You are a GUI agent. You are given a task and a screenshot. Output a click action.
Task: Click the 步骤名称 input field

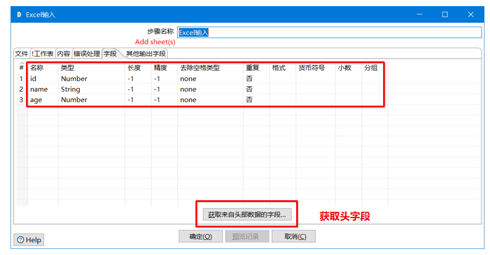[x=329, y=33]
